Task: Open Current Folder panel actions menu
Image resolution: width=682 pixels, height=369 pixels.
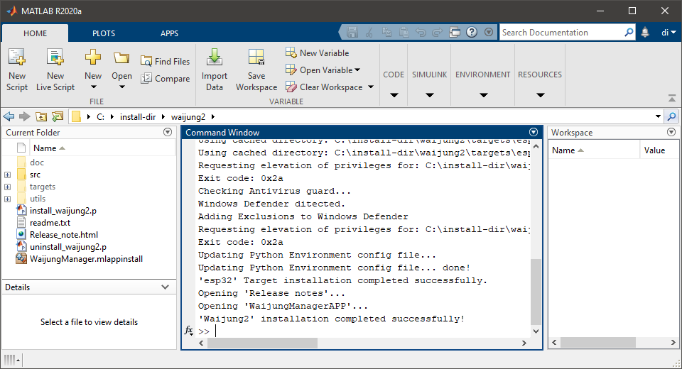Action: click(x=168, y=132)
